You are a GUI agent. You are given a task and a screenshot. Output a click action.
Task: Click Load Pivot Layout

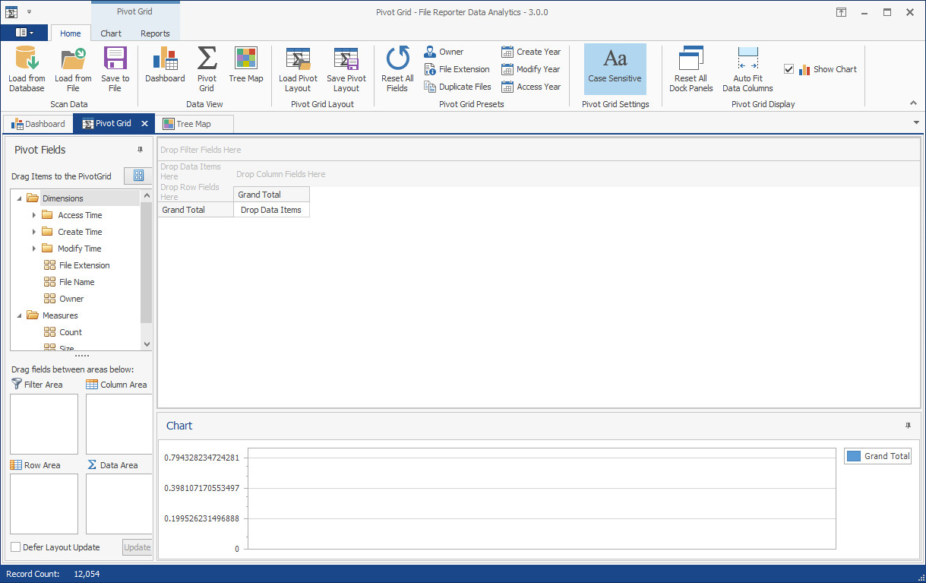pyautogui.click(x=298, y=68)
